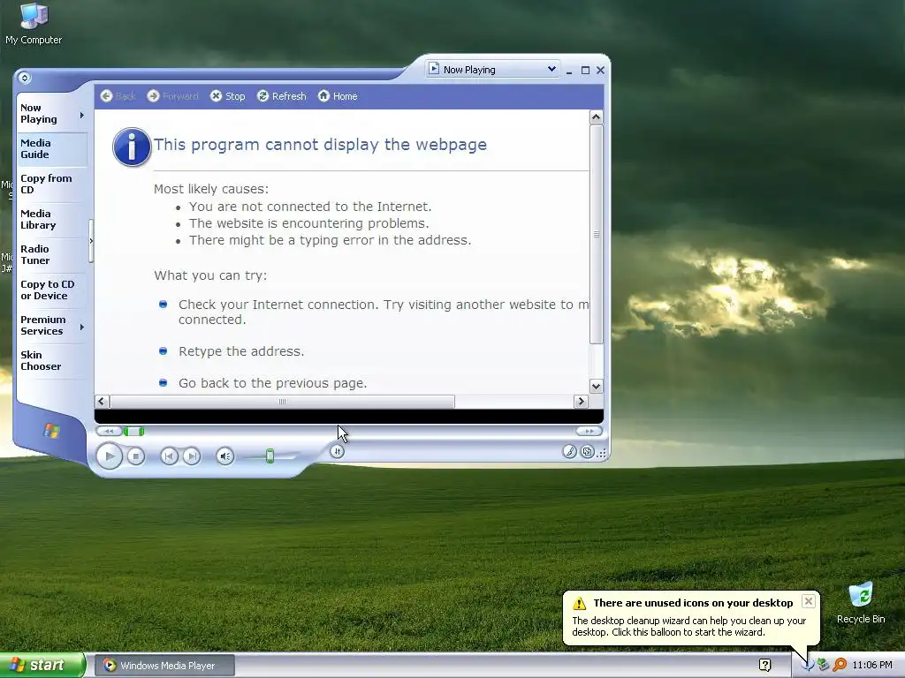905x678 pixels.
Task: Click Windows Media Player taskbar button
Action: point(164,666)
